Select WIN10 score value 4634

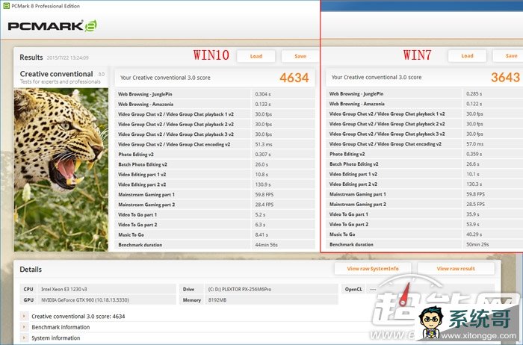294,78
